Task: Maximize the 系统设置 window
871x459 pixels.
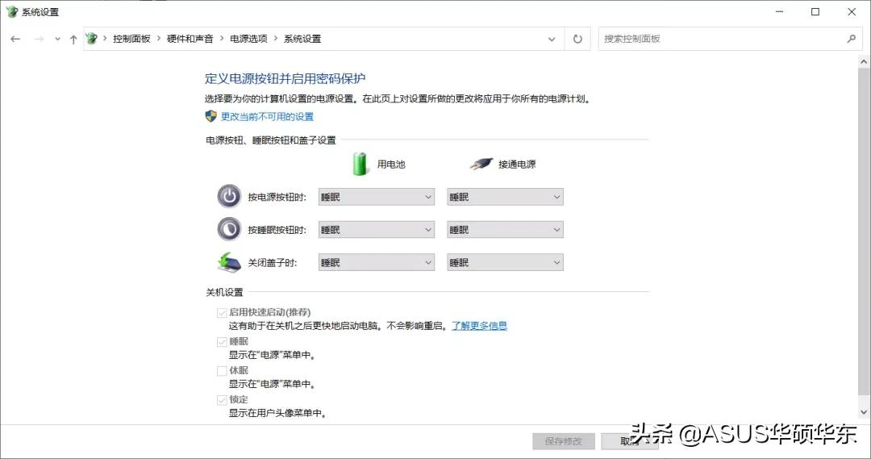Action: pos(815,11)
